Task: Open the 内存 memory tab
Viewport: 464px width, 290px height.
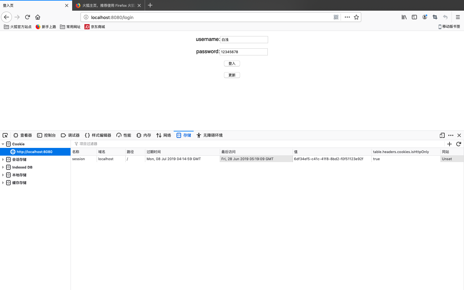Action: tap(144, 135)
